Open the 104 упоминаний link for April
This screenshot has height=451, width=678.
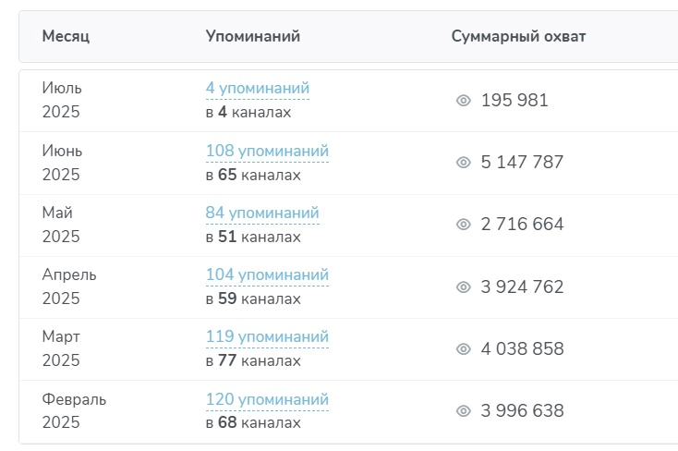[267, 274]
